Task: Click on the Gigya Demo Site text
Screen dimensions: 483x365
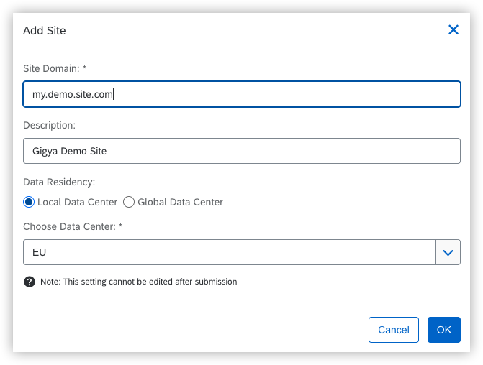Action: [70, 151]
